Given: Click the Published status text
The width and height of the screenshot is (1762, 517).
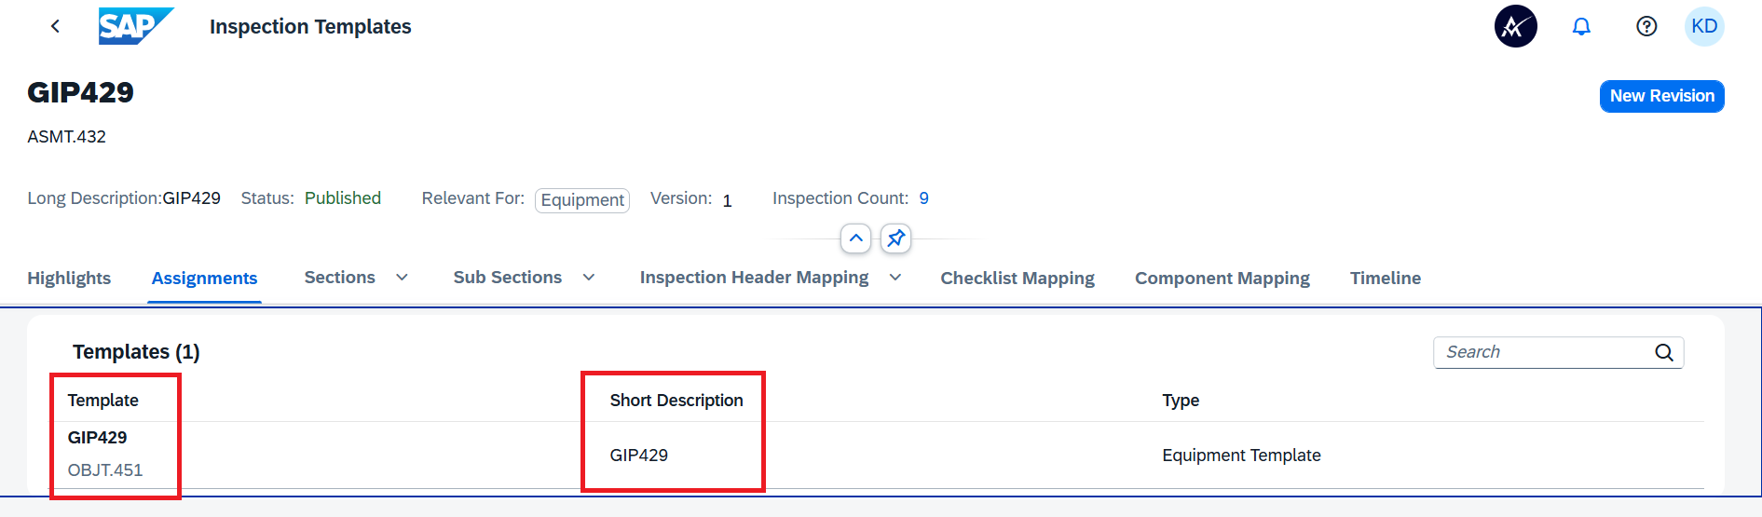Looking at the screenshot, I should coord(342,197).
